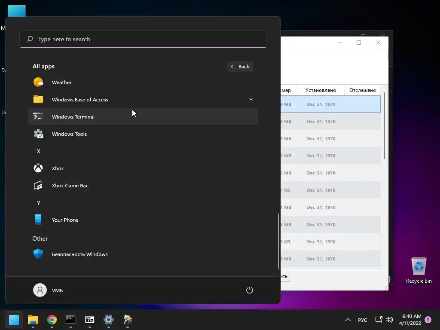Open the VM6 user account menu
The width and height of the screenshot is (440, 330).
(48, 290)
